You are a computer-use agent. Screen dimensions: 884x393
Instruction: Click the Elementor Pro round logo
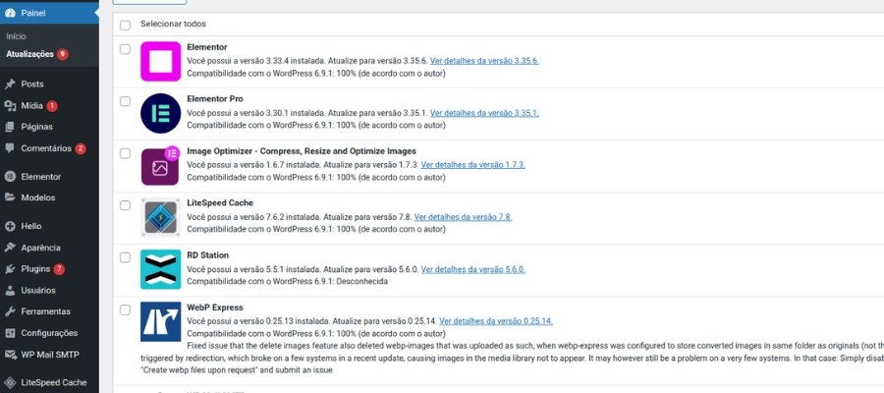coord(160,113)
